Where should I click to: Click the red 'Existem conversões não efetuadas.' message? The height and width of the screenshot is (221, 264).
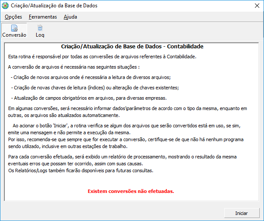131,191
